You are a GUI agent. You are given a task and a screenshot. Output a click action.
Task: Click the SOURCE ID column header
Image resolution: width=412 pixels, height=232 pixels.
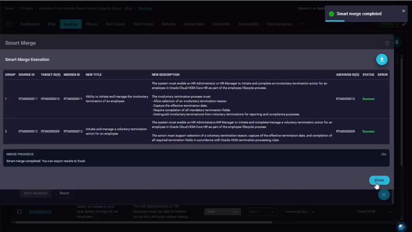27,75
